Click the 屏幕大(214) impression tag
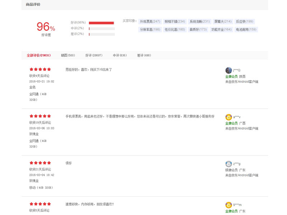Image resolution: width=287 pixels, height=215 pixels. (x=223, y=21)
